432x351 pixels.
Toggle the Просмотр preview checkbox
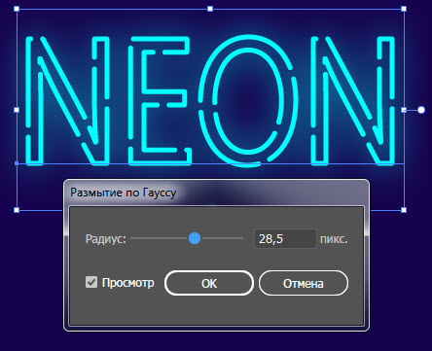(x=91, y=282)
